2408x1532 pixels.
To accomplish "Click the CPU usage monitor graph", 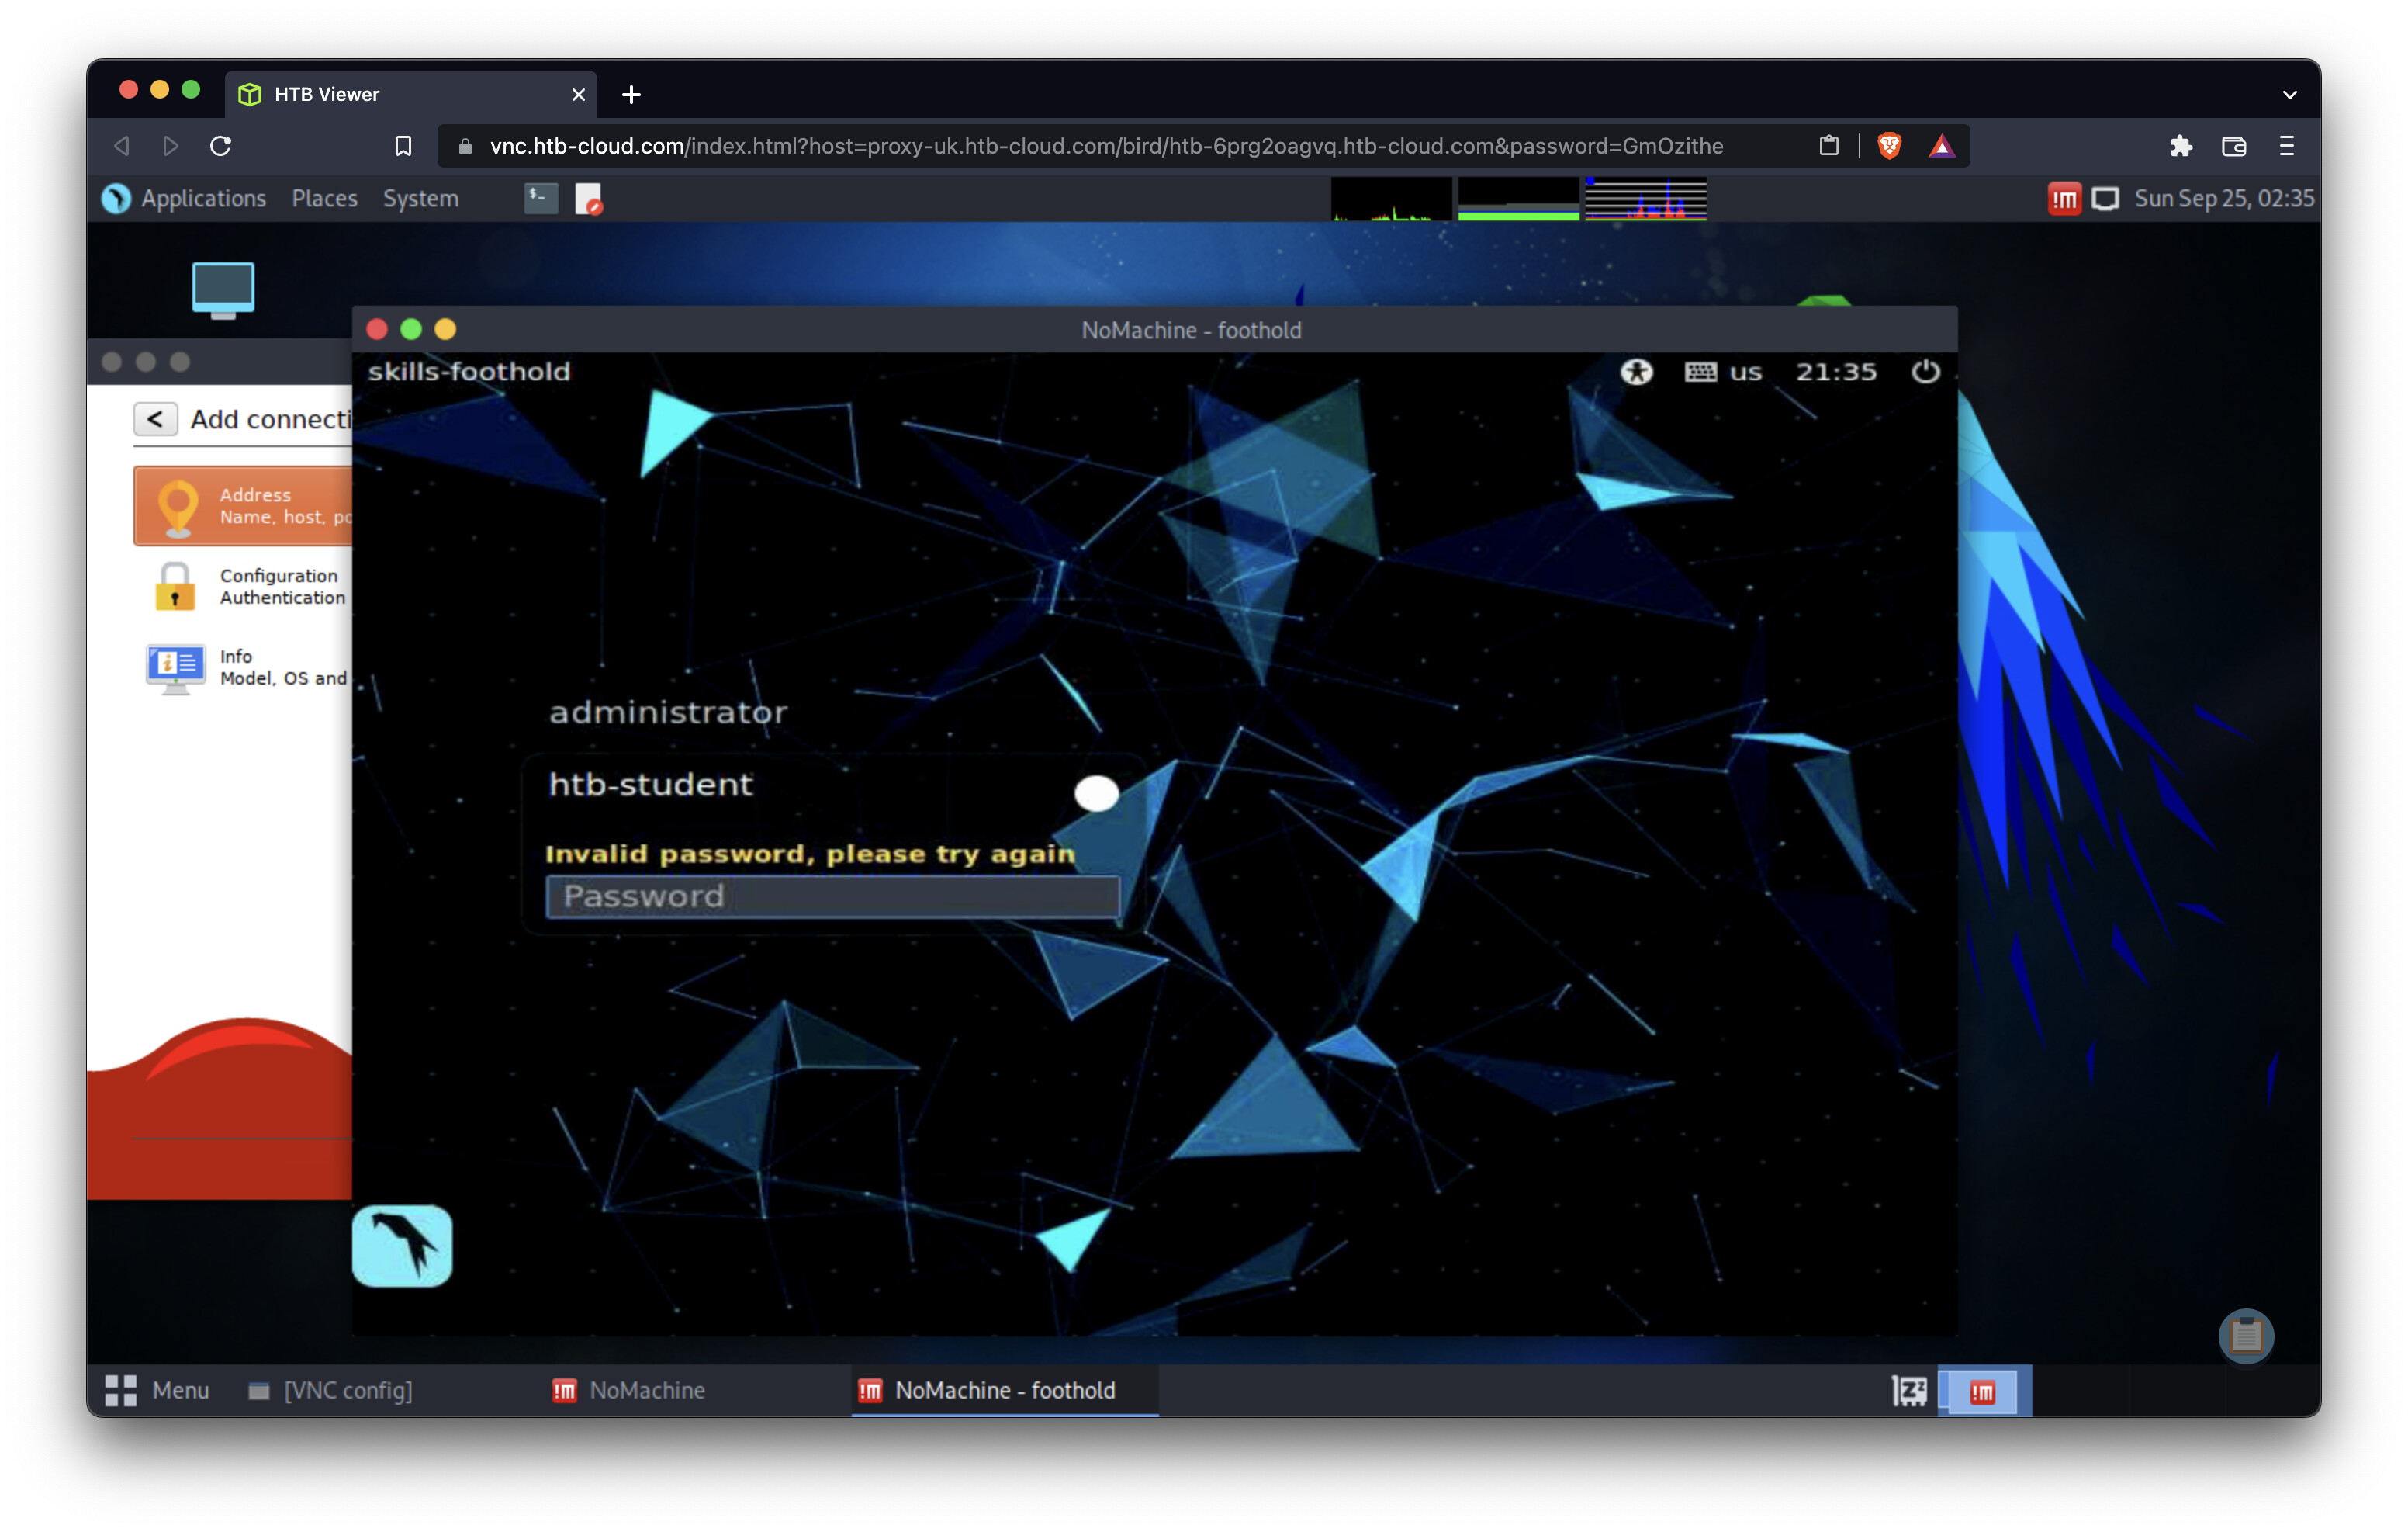I will click(x=1391, y=198).
